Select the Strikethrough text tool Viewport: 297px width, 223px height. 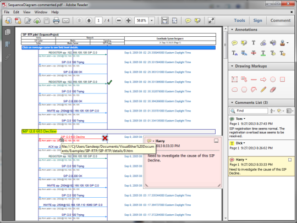(254, 53)
